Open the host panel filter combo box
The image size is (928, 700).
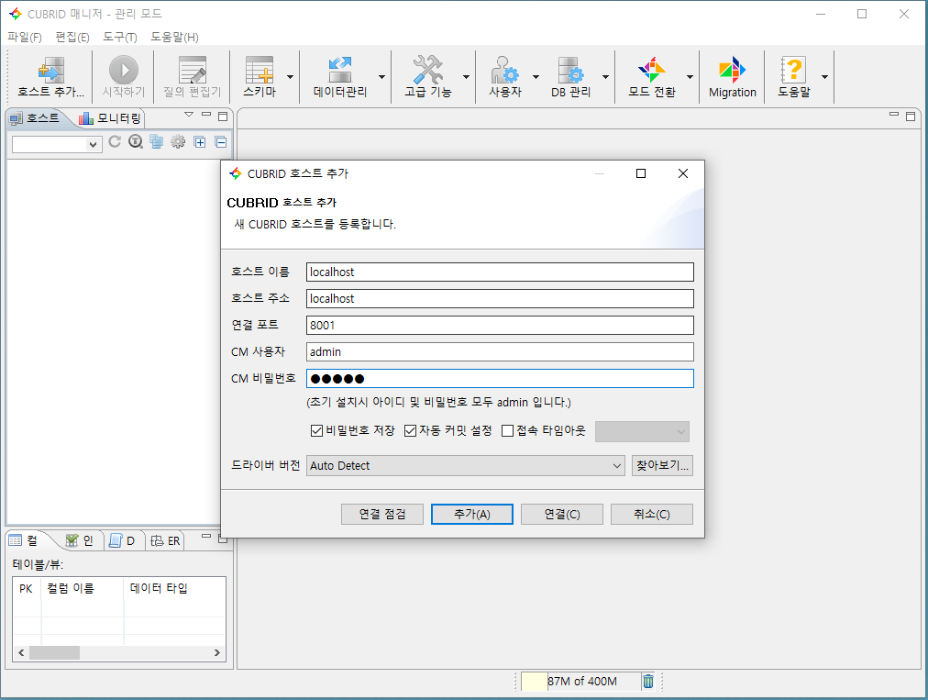pyautogui.click(x=57, y=144)
